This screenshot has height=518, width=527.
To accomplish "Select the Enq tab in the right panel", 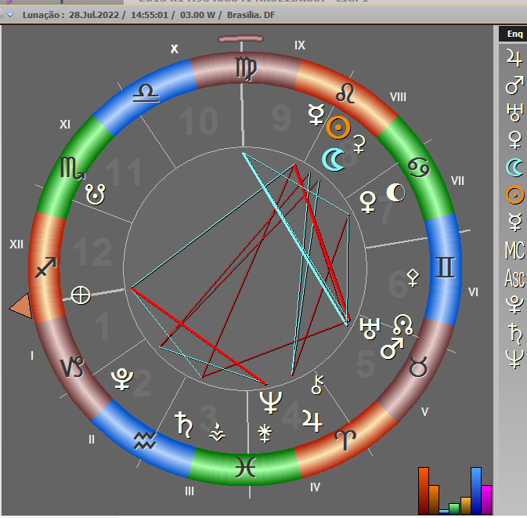I will 514,34.
